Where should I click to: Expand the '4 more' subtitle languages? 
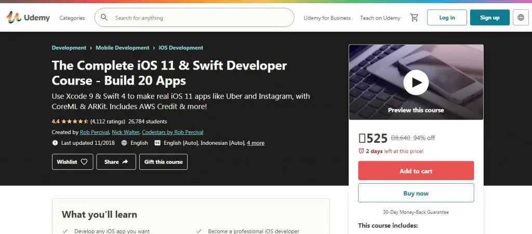256,143
